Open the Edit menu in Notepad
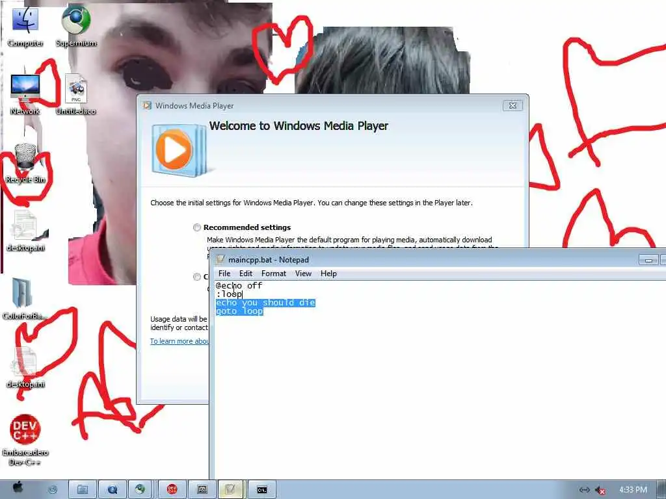Screen dimensions: 666x499 click(245, 274)
